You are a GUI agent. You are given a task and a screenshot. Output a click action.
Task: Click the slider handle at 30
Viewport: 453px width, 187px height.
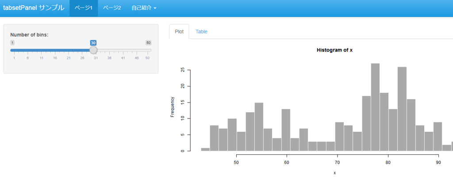(x=93, y=50)
